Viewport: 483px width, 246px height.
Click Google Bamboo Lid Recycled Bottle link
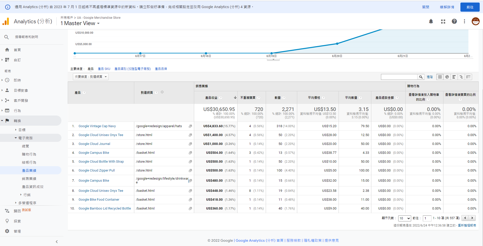coord(105,209)
